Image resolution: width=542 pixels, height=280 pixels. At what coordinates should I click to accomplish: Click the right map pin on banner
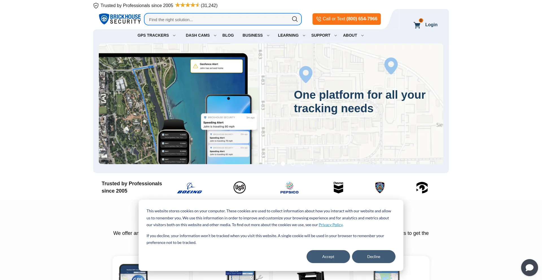[x=391, y=66]
